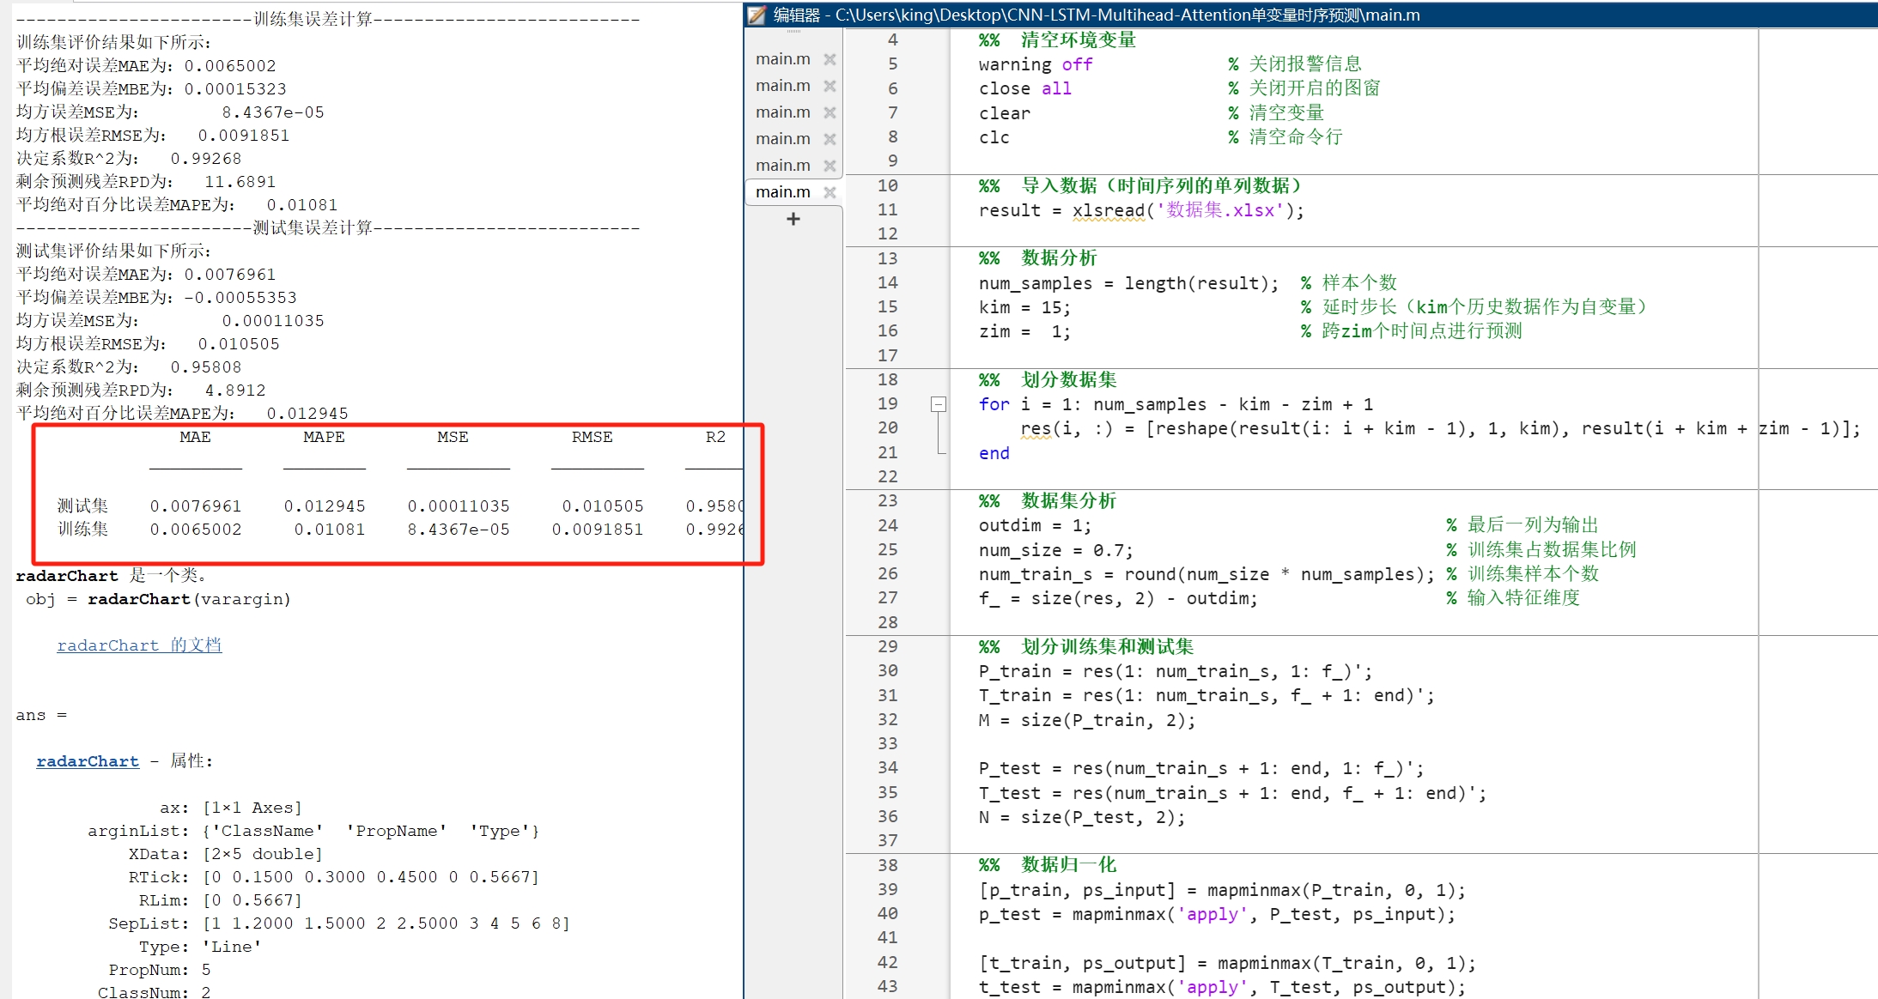Screen dimensions: 1878x999
Task: Click the tab list drag grip handle
Action: 793,33
